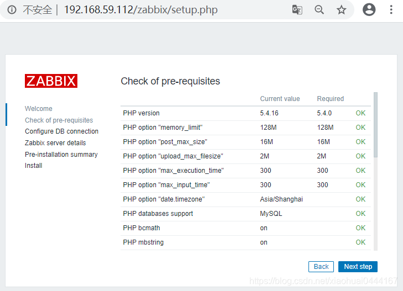Click the OK status for PHP mbstring
The width and height of the screenshot is (403, 291).
pyautogui.click(x=360, y=242)
